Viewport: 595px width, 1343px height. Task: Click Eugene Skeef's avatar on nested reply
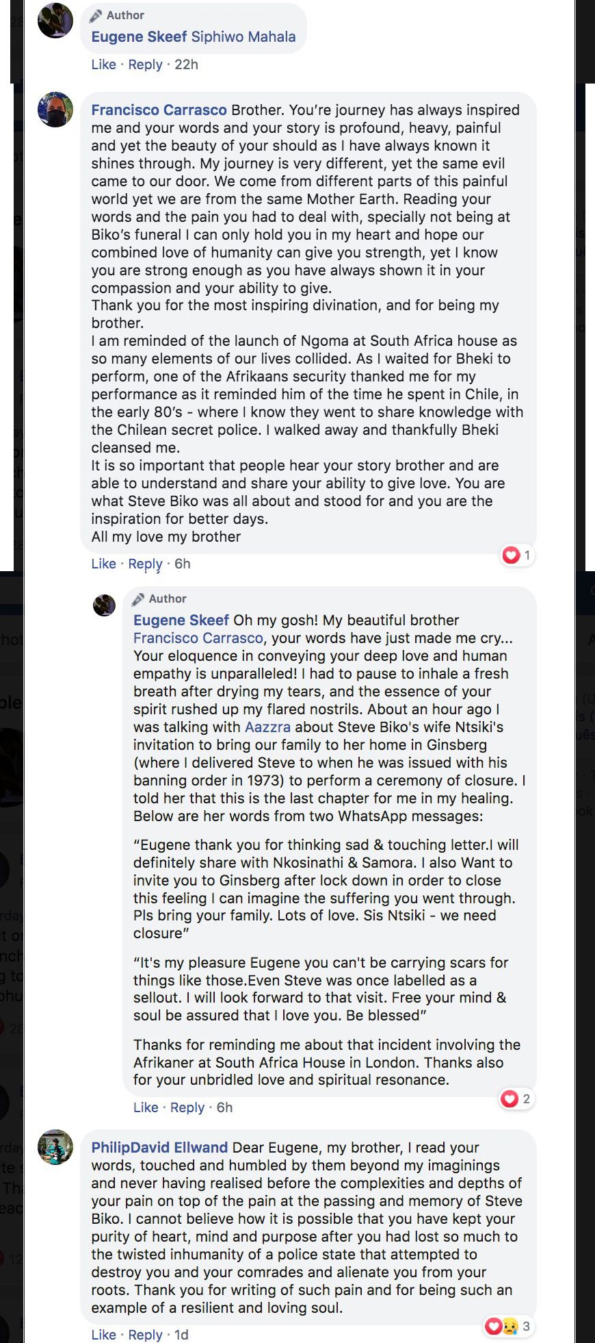[105, 605]
